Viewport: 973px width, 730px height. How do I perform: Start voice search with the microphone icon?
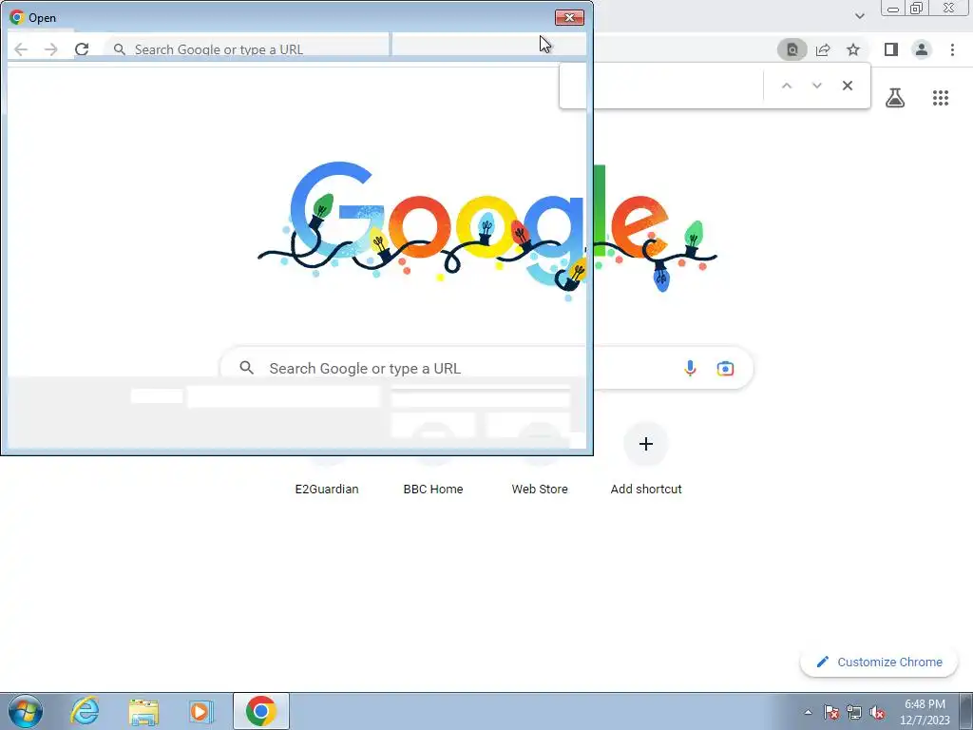(x=690, y=368)
